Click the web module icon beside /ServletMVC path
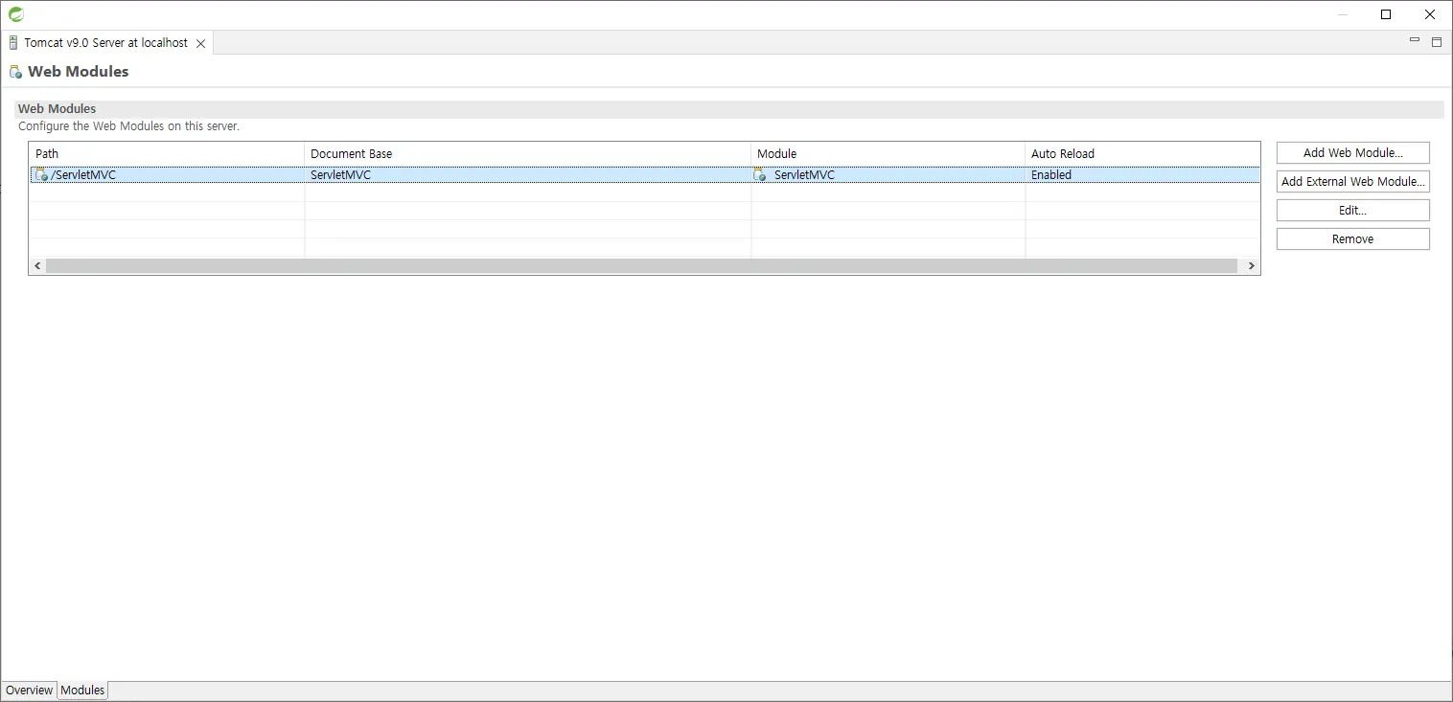The image size is (1453, 702). pos(40,175)
